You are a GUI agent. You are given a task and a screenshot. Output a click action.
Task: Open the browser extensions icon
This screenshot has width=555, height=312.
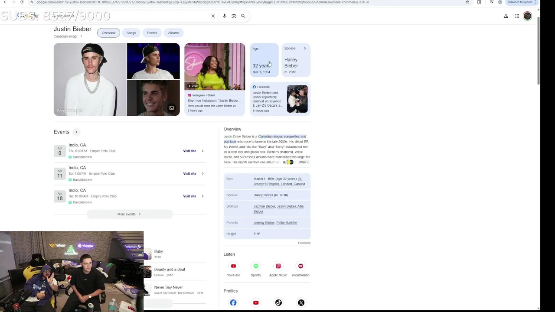[479, 2]
